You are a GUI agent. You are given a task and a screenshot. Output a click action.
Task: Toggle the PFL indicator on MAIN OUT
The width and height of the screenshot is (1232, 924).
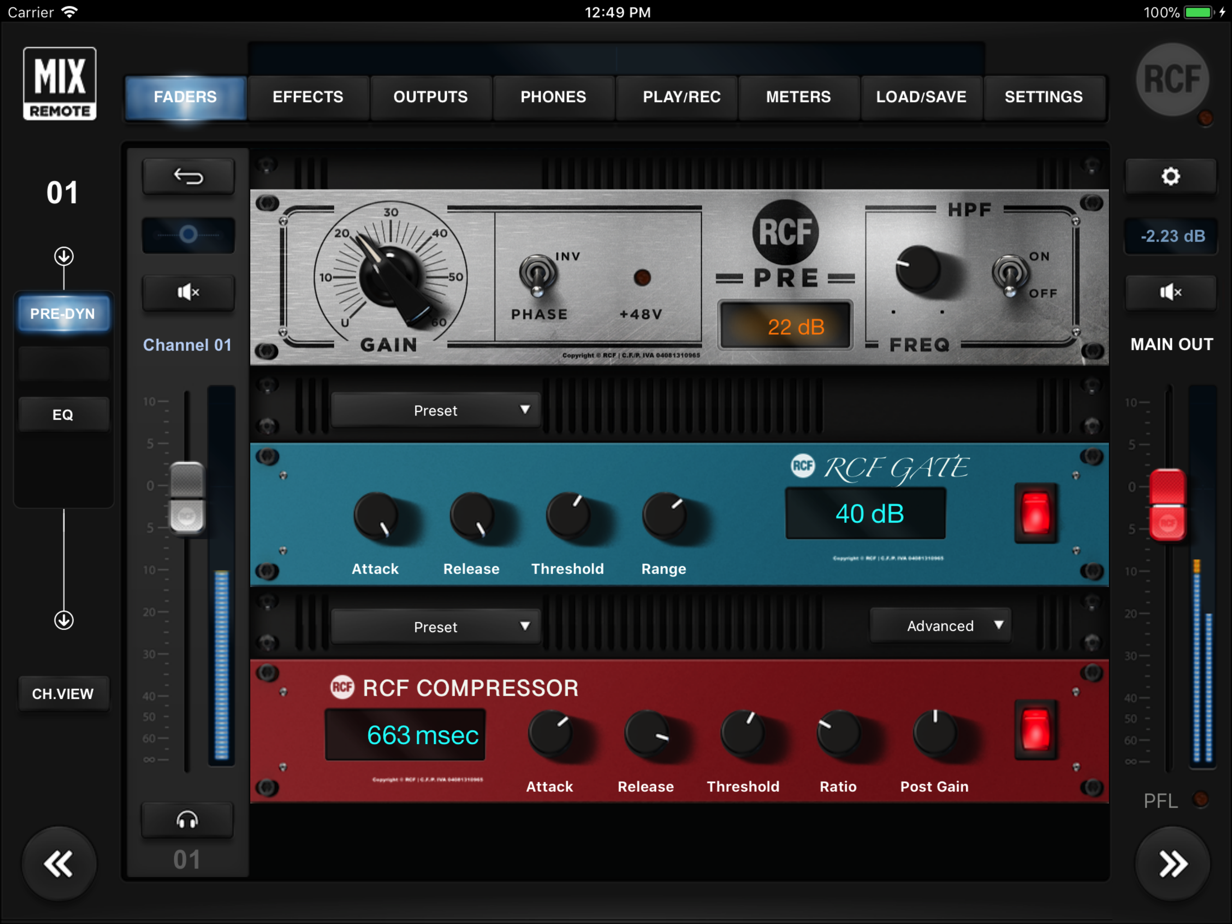coord(1201,799)
